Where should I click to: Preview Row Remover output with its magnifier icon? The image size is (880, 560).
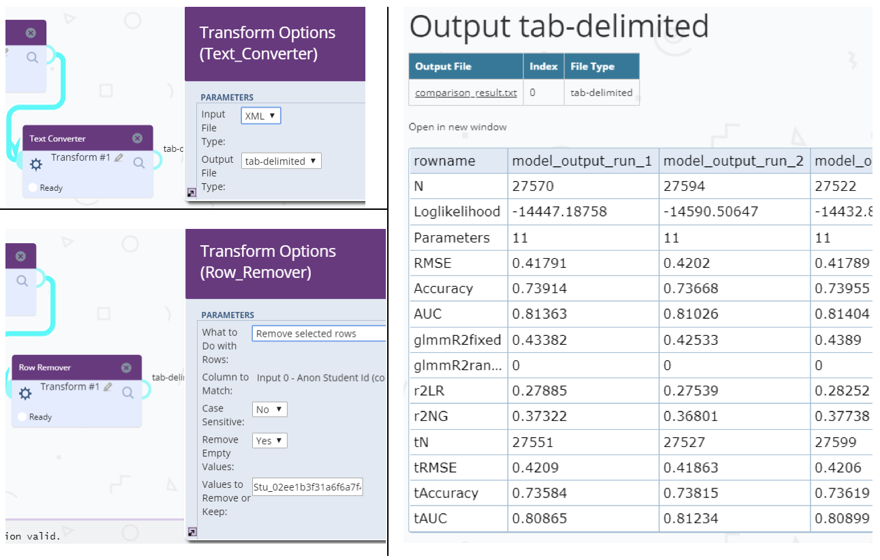point(127,392)
